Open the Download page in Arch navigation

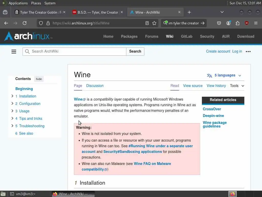tap(246, 36)
